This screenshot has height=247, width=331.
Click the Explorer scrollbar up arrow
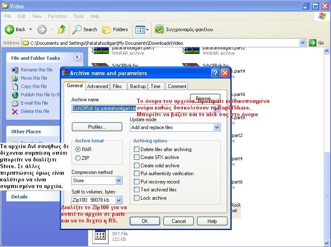326,51
